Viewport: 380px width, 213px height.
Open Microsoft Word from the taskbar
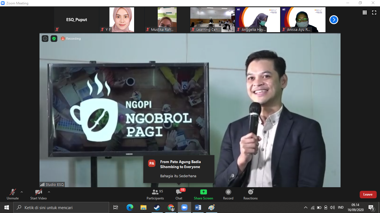[x=198, y=207]
